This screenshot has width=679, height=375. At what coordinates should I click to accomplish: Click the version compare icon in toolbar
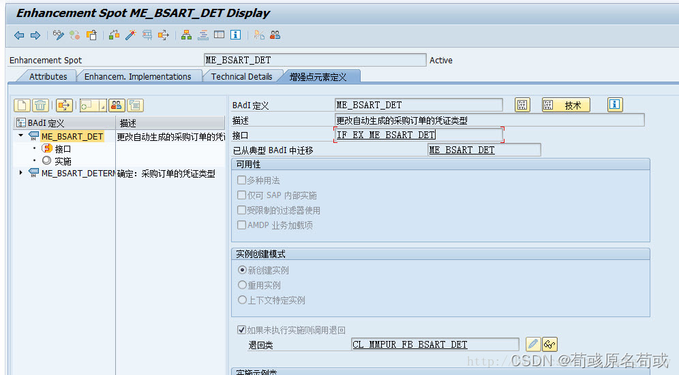pos(259,35)
